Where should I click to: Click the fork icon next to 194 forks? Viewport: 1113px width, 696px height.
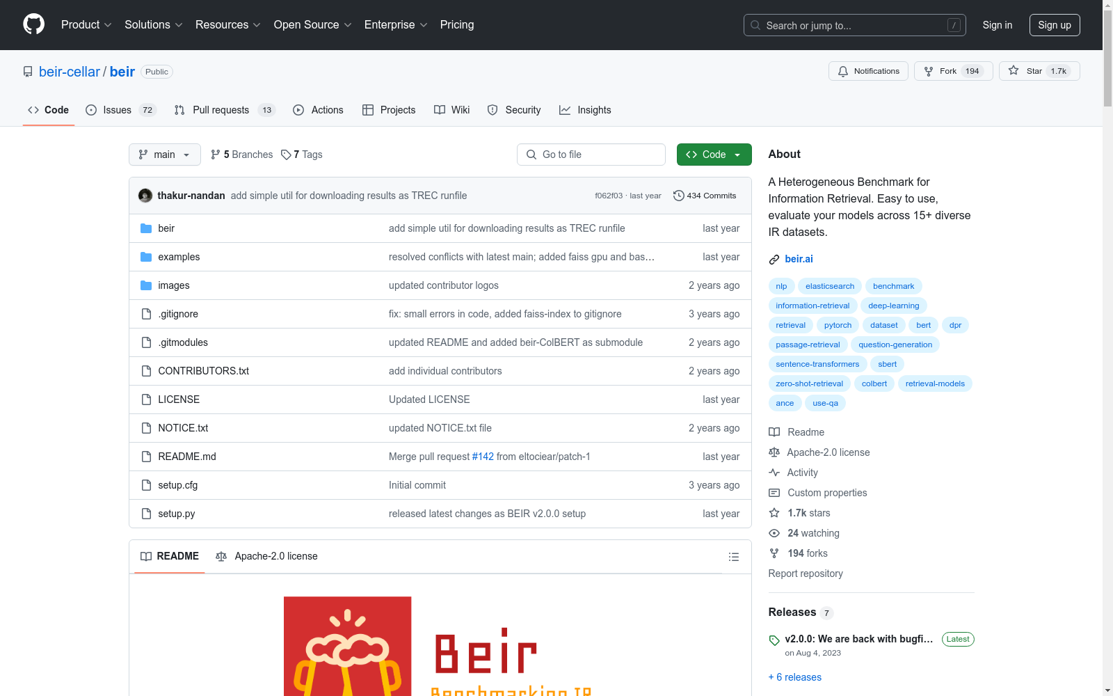point(774,553)
